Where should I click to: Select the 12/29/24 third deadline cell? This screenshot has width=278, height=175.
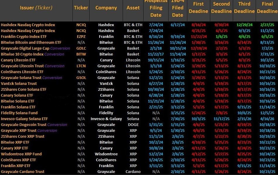pyautogui.click(x=244, y=25)
